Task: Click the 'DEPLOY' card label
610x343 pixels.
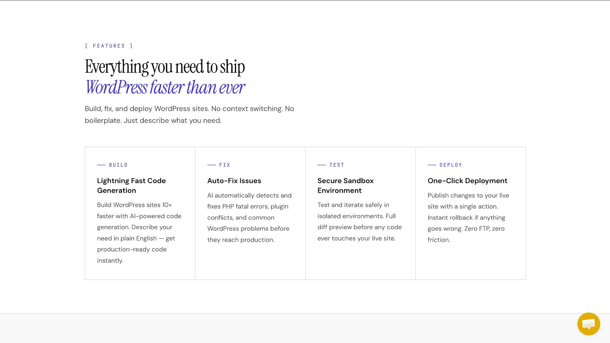Action: (x=451, y=165)
